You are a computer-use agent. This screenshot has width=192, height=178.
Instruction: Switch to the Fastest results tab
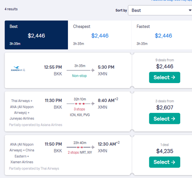point(162,35)
